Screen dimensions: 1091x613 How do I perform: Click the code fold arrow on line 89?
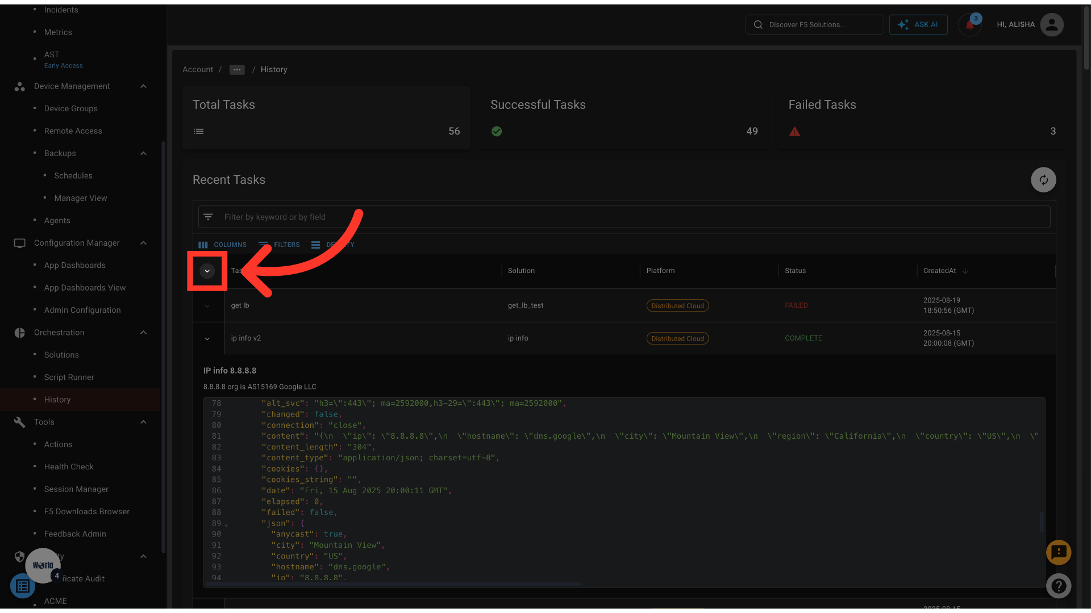click(x=226, y=524)
